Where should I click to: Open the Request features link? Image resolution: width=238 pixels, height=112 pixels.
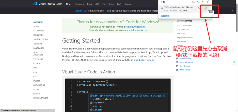pos(186,62)
